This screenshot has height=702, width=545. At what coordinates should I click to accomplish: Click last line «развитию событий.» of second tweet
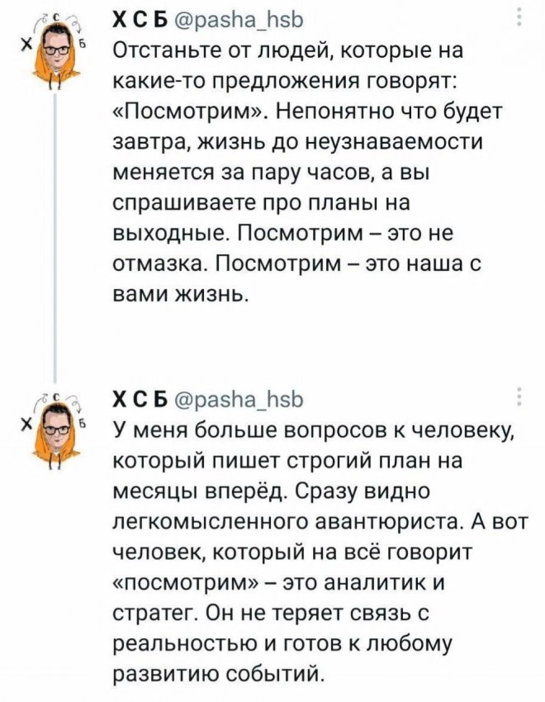(217, 674)
